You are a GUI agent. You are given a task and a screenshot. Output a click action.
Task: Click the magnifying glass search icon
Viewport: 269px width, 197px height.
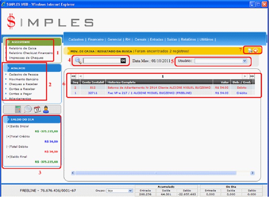[78, 61]
